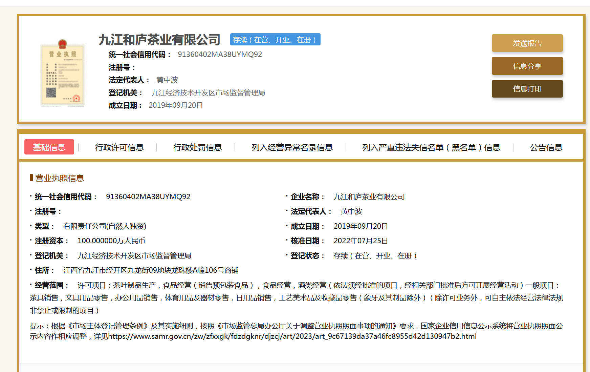Click the 核准日期 value 2022年07月25日
The width and height of the screenshot is (590, 372).
pyautogui.click(x=361, y=241)
